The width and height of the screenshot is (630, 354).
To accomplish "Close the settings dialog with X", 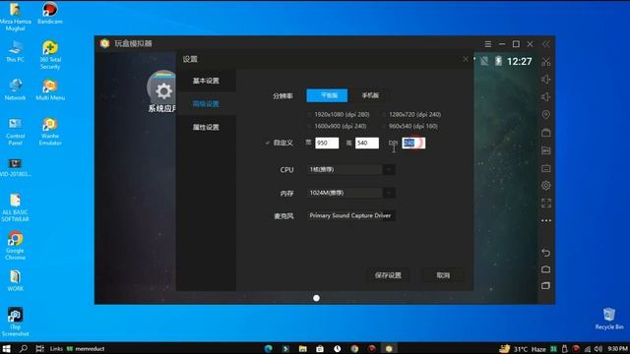I will tap(466, 59).
